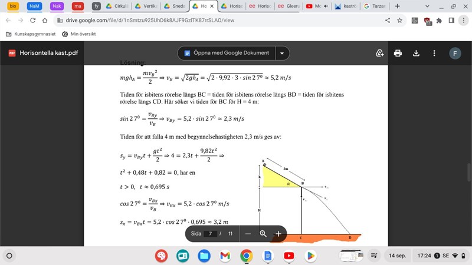Viewport: 472px width, 265px height.
Task: Open the Chrome three-dot menu
Action: coord(463,20)
